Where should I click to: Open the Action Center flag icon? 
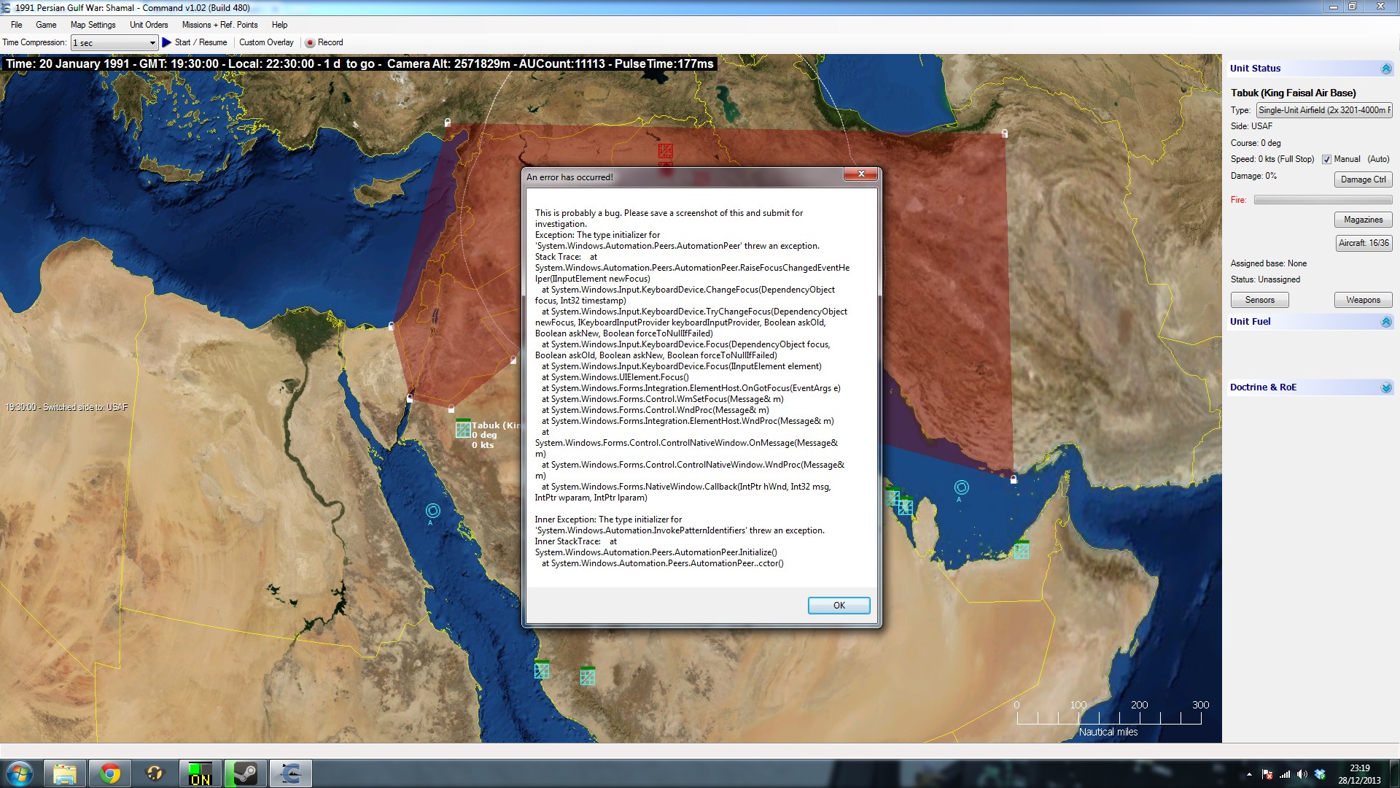coord(1267,774)
